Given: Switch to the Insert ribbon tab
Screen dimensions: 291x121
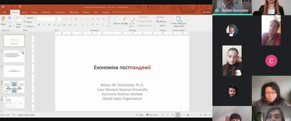Looking at the screenshot, I should click(24, 12).
